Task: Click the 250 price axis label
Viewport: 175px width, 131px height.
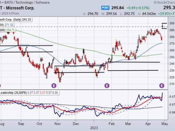Action: tap(172, 57)
